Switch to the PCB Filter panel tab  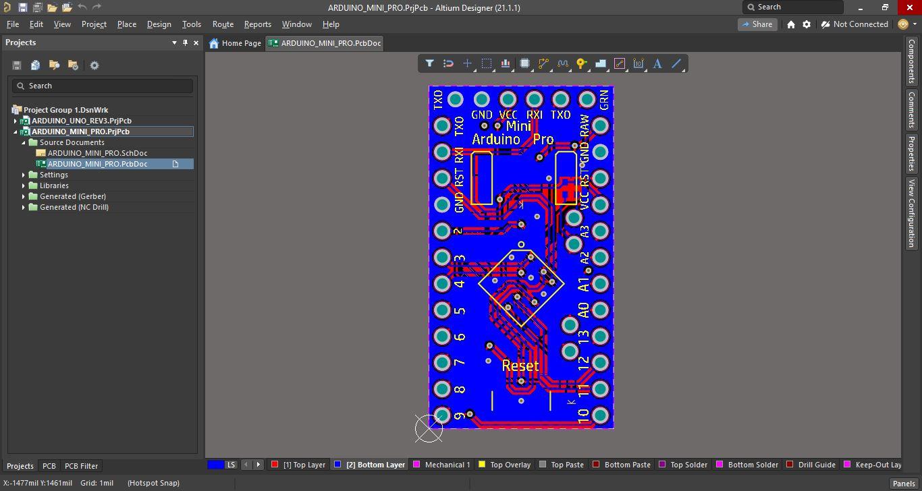click(81, 466)
